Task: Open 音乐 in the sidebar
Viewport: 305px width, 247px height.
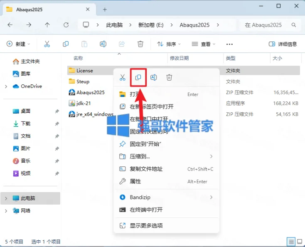Action: [22, 161]
